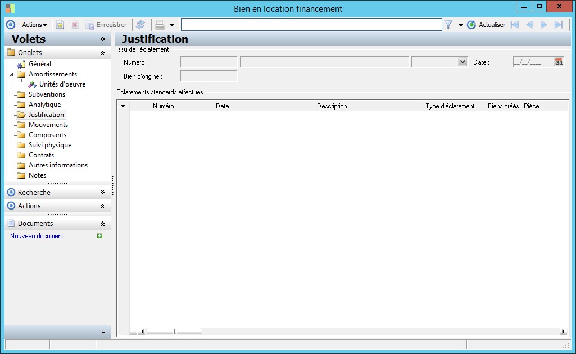
Task: Open the Subventions tab item
Action: coord(47,94)
